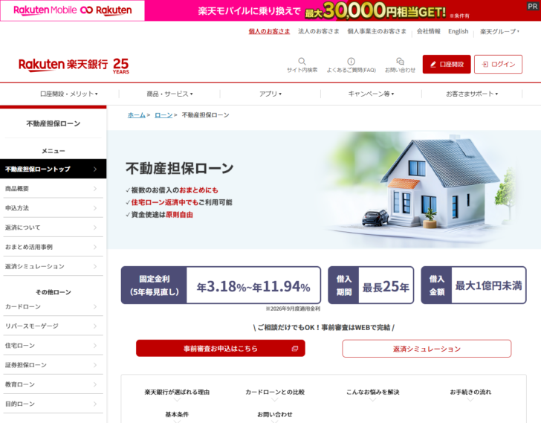Open the お客さまサポート dropdown menu
Image resolution: width=541 pixels, height=423 pixels.
(x=472, y=94)
